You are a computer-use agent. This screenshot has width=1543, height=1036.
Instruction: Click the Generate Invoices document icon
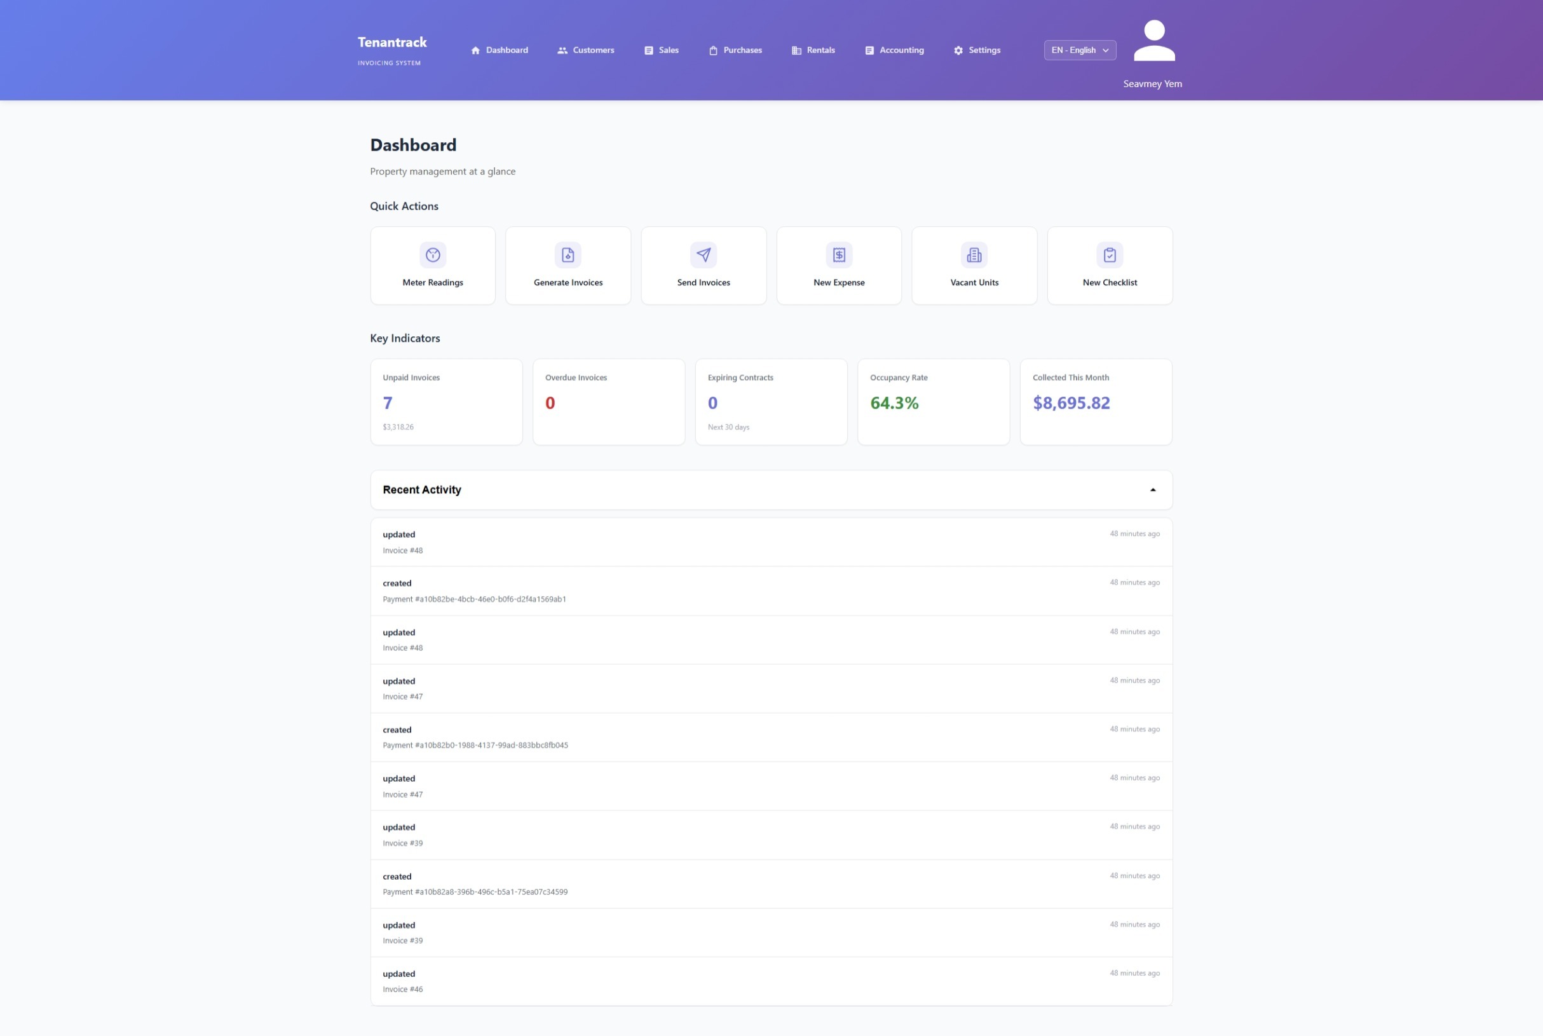click(568, 255)
